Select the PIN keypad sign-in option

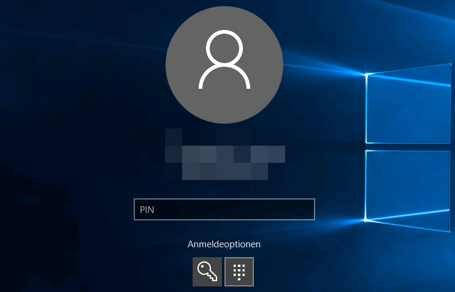coord(239,272)
